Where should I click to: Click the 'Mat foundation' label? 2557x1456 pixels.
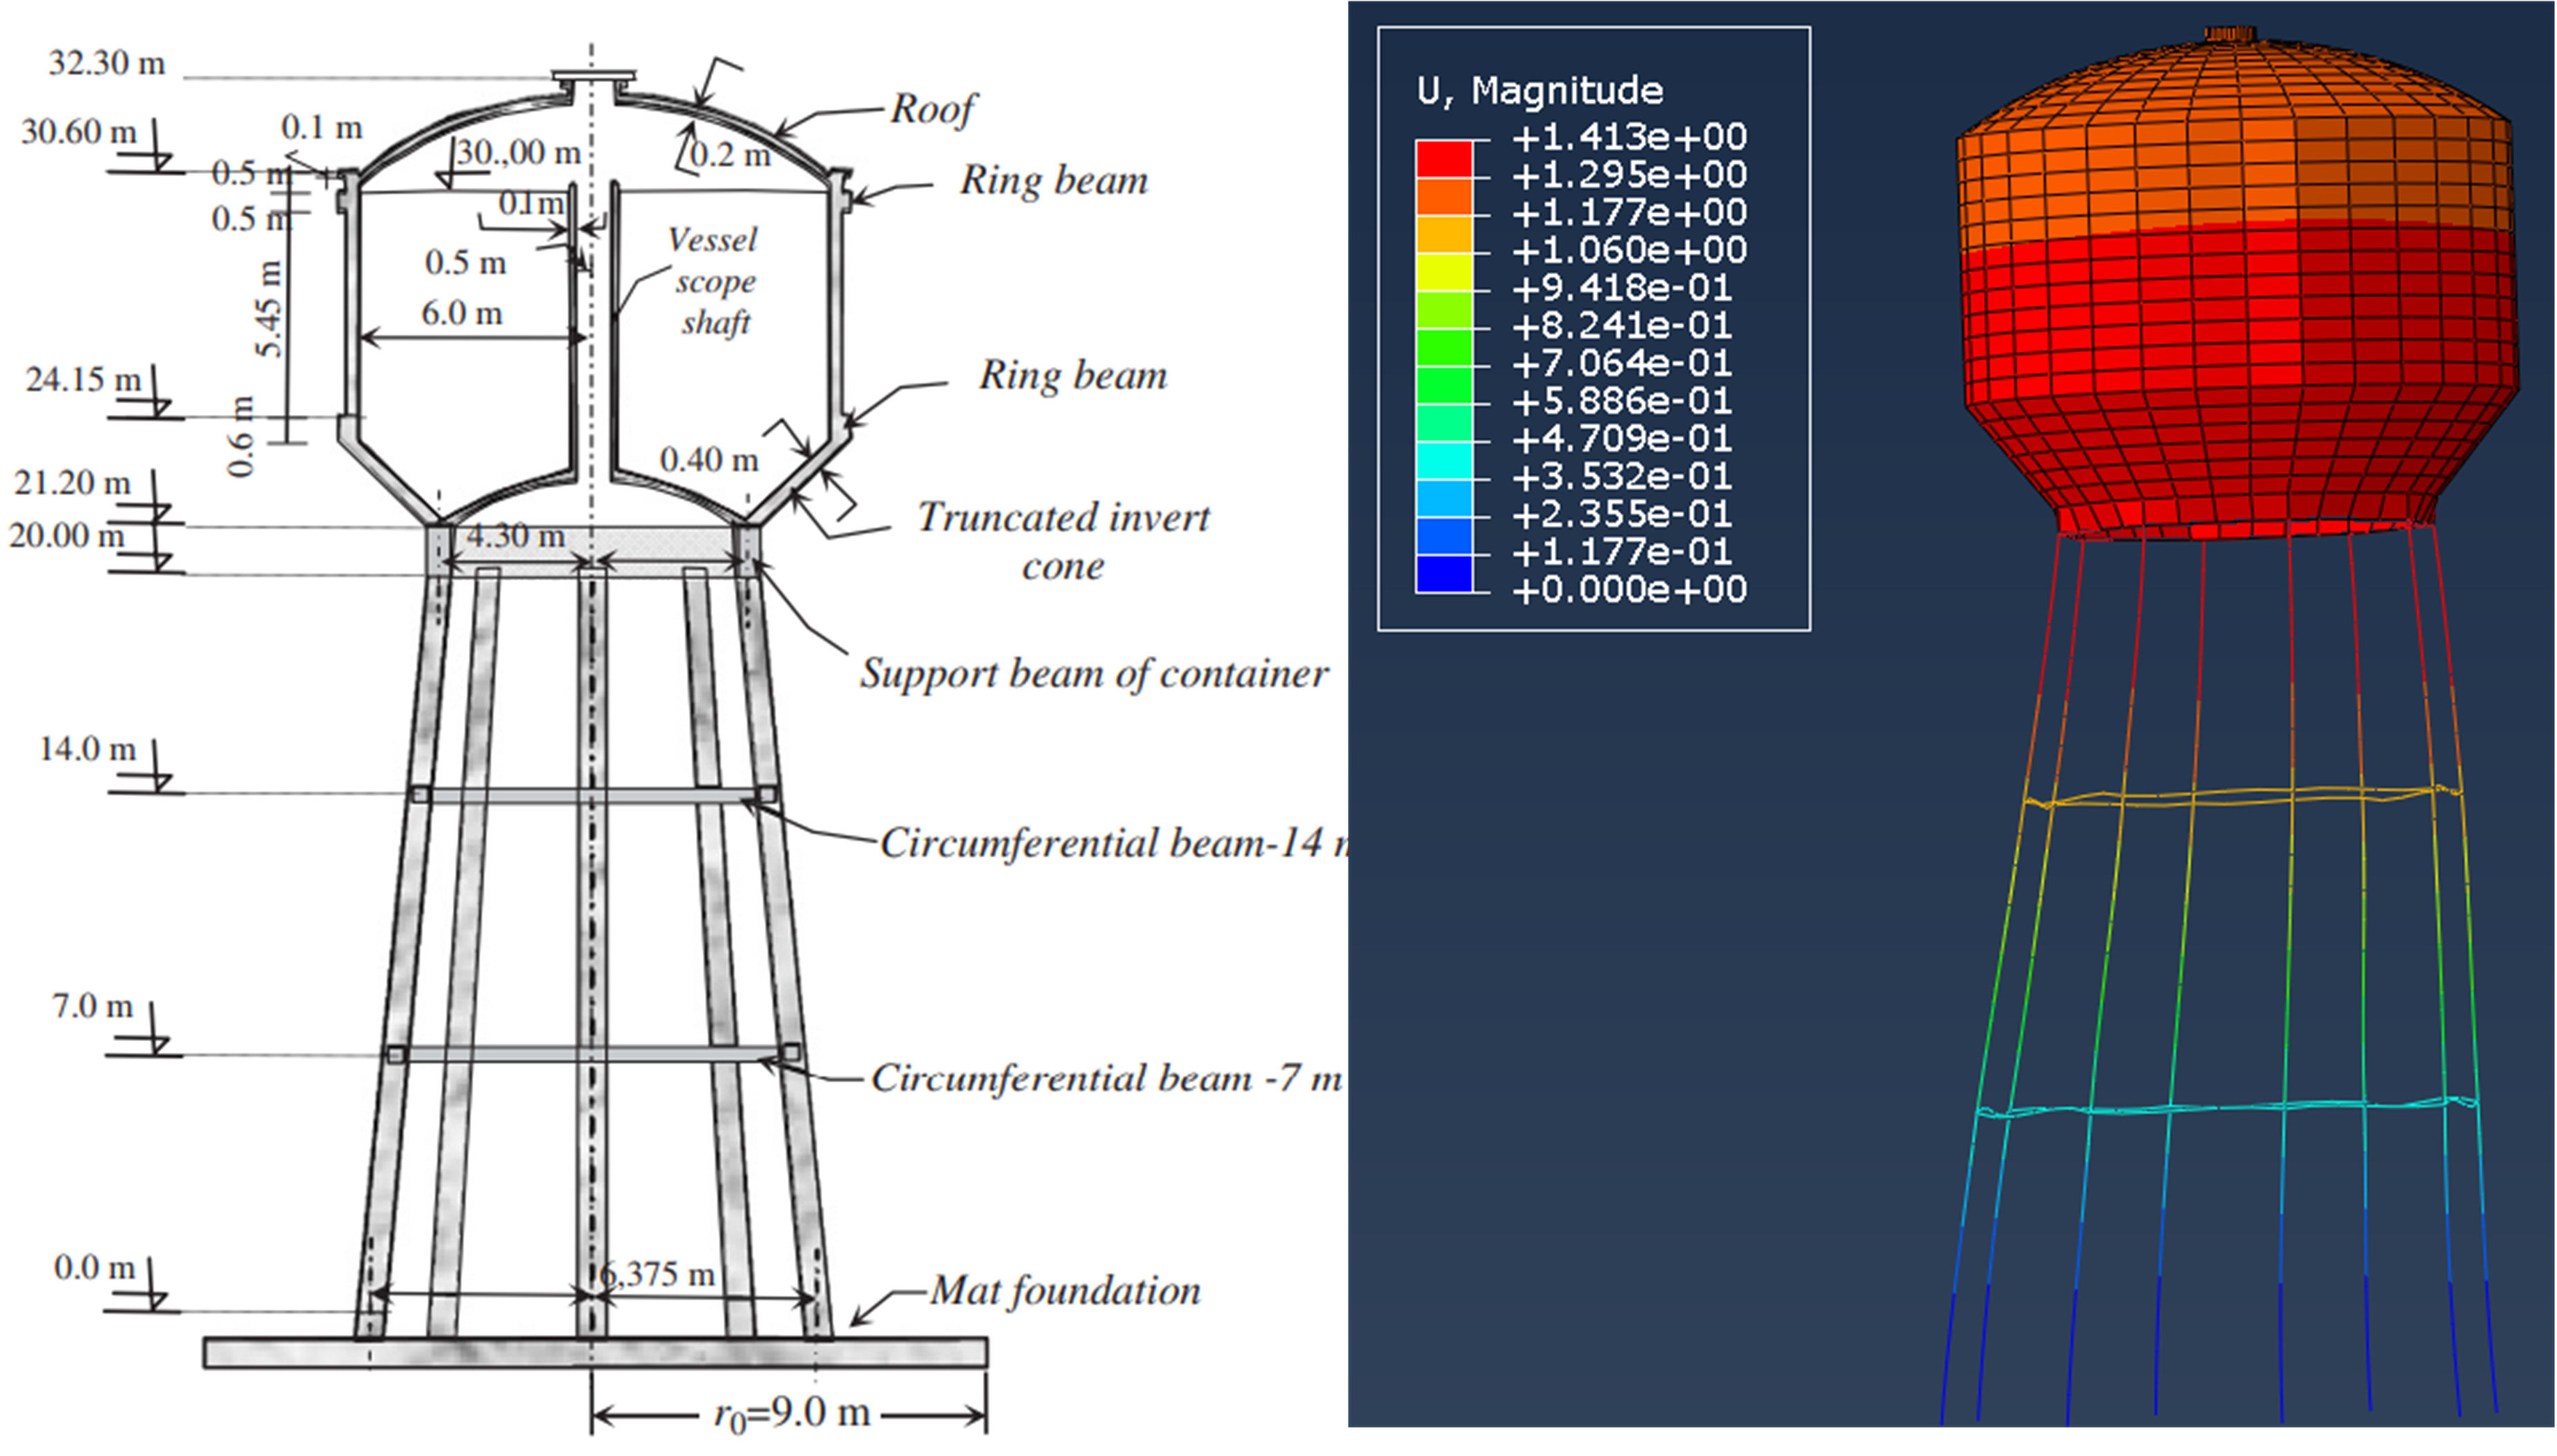pos(1065,1291)
